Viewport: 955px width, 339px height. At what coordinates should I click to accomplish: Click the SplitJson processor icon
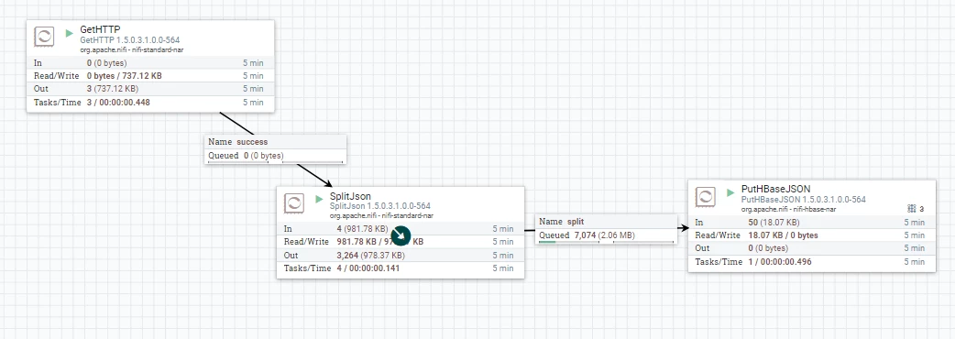pos(294,202)
